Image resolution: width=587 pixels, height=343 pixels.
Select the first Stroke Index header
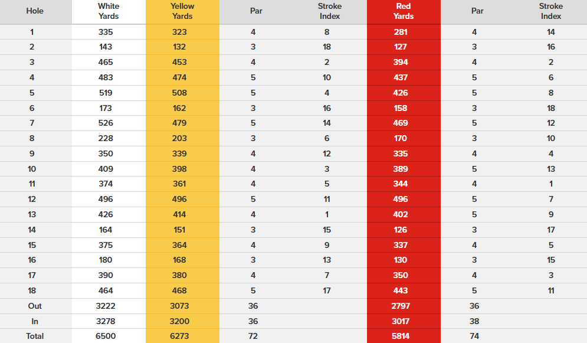pos(329,11)
